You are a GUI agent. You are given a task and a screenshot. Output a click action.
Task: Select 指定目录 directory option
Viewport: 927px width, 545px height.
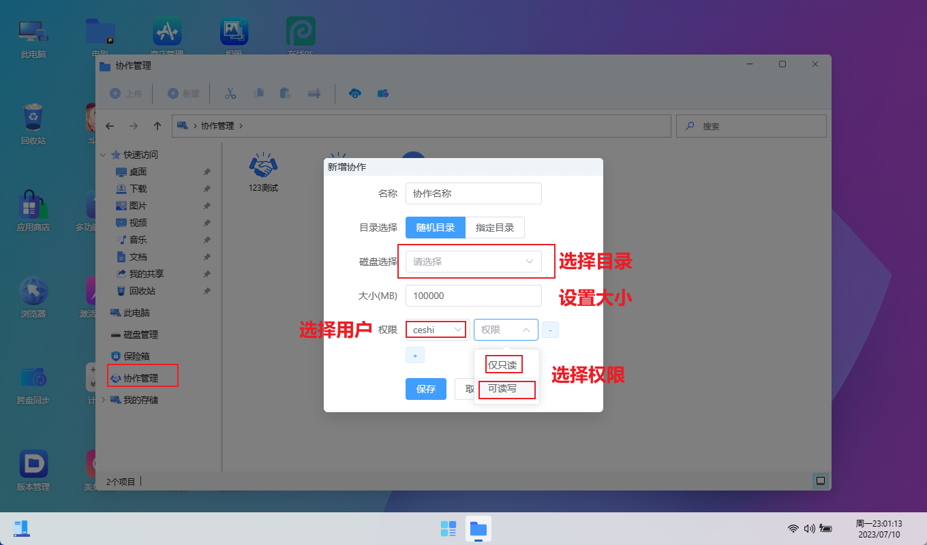[x=495, y=228]
